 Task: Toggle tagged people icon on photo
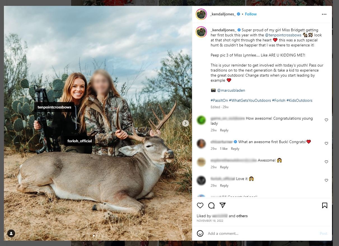click(x=11, y=233)
